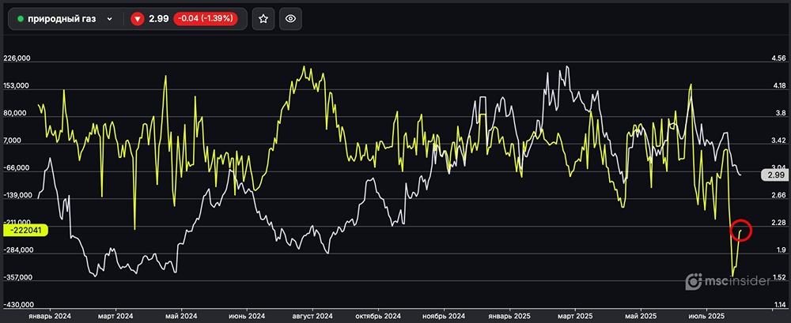Click the 2.99 current price tag on right axis
This screenshot has height=323, width=791.
tap(774, 175)
